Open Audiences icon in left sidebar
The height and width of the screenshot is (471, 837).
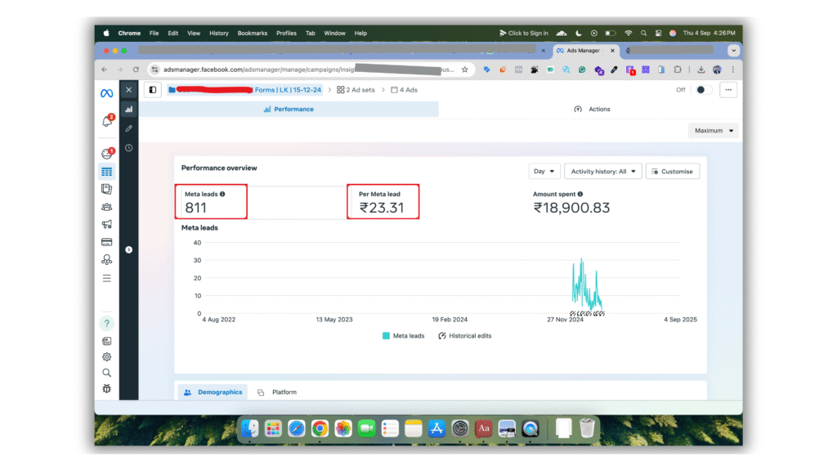point(106,207)
